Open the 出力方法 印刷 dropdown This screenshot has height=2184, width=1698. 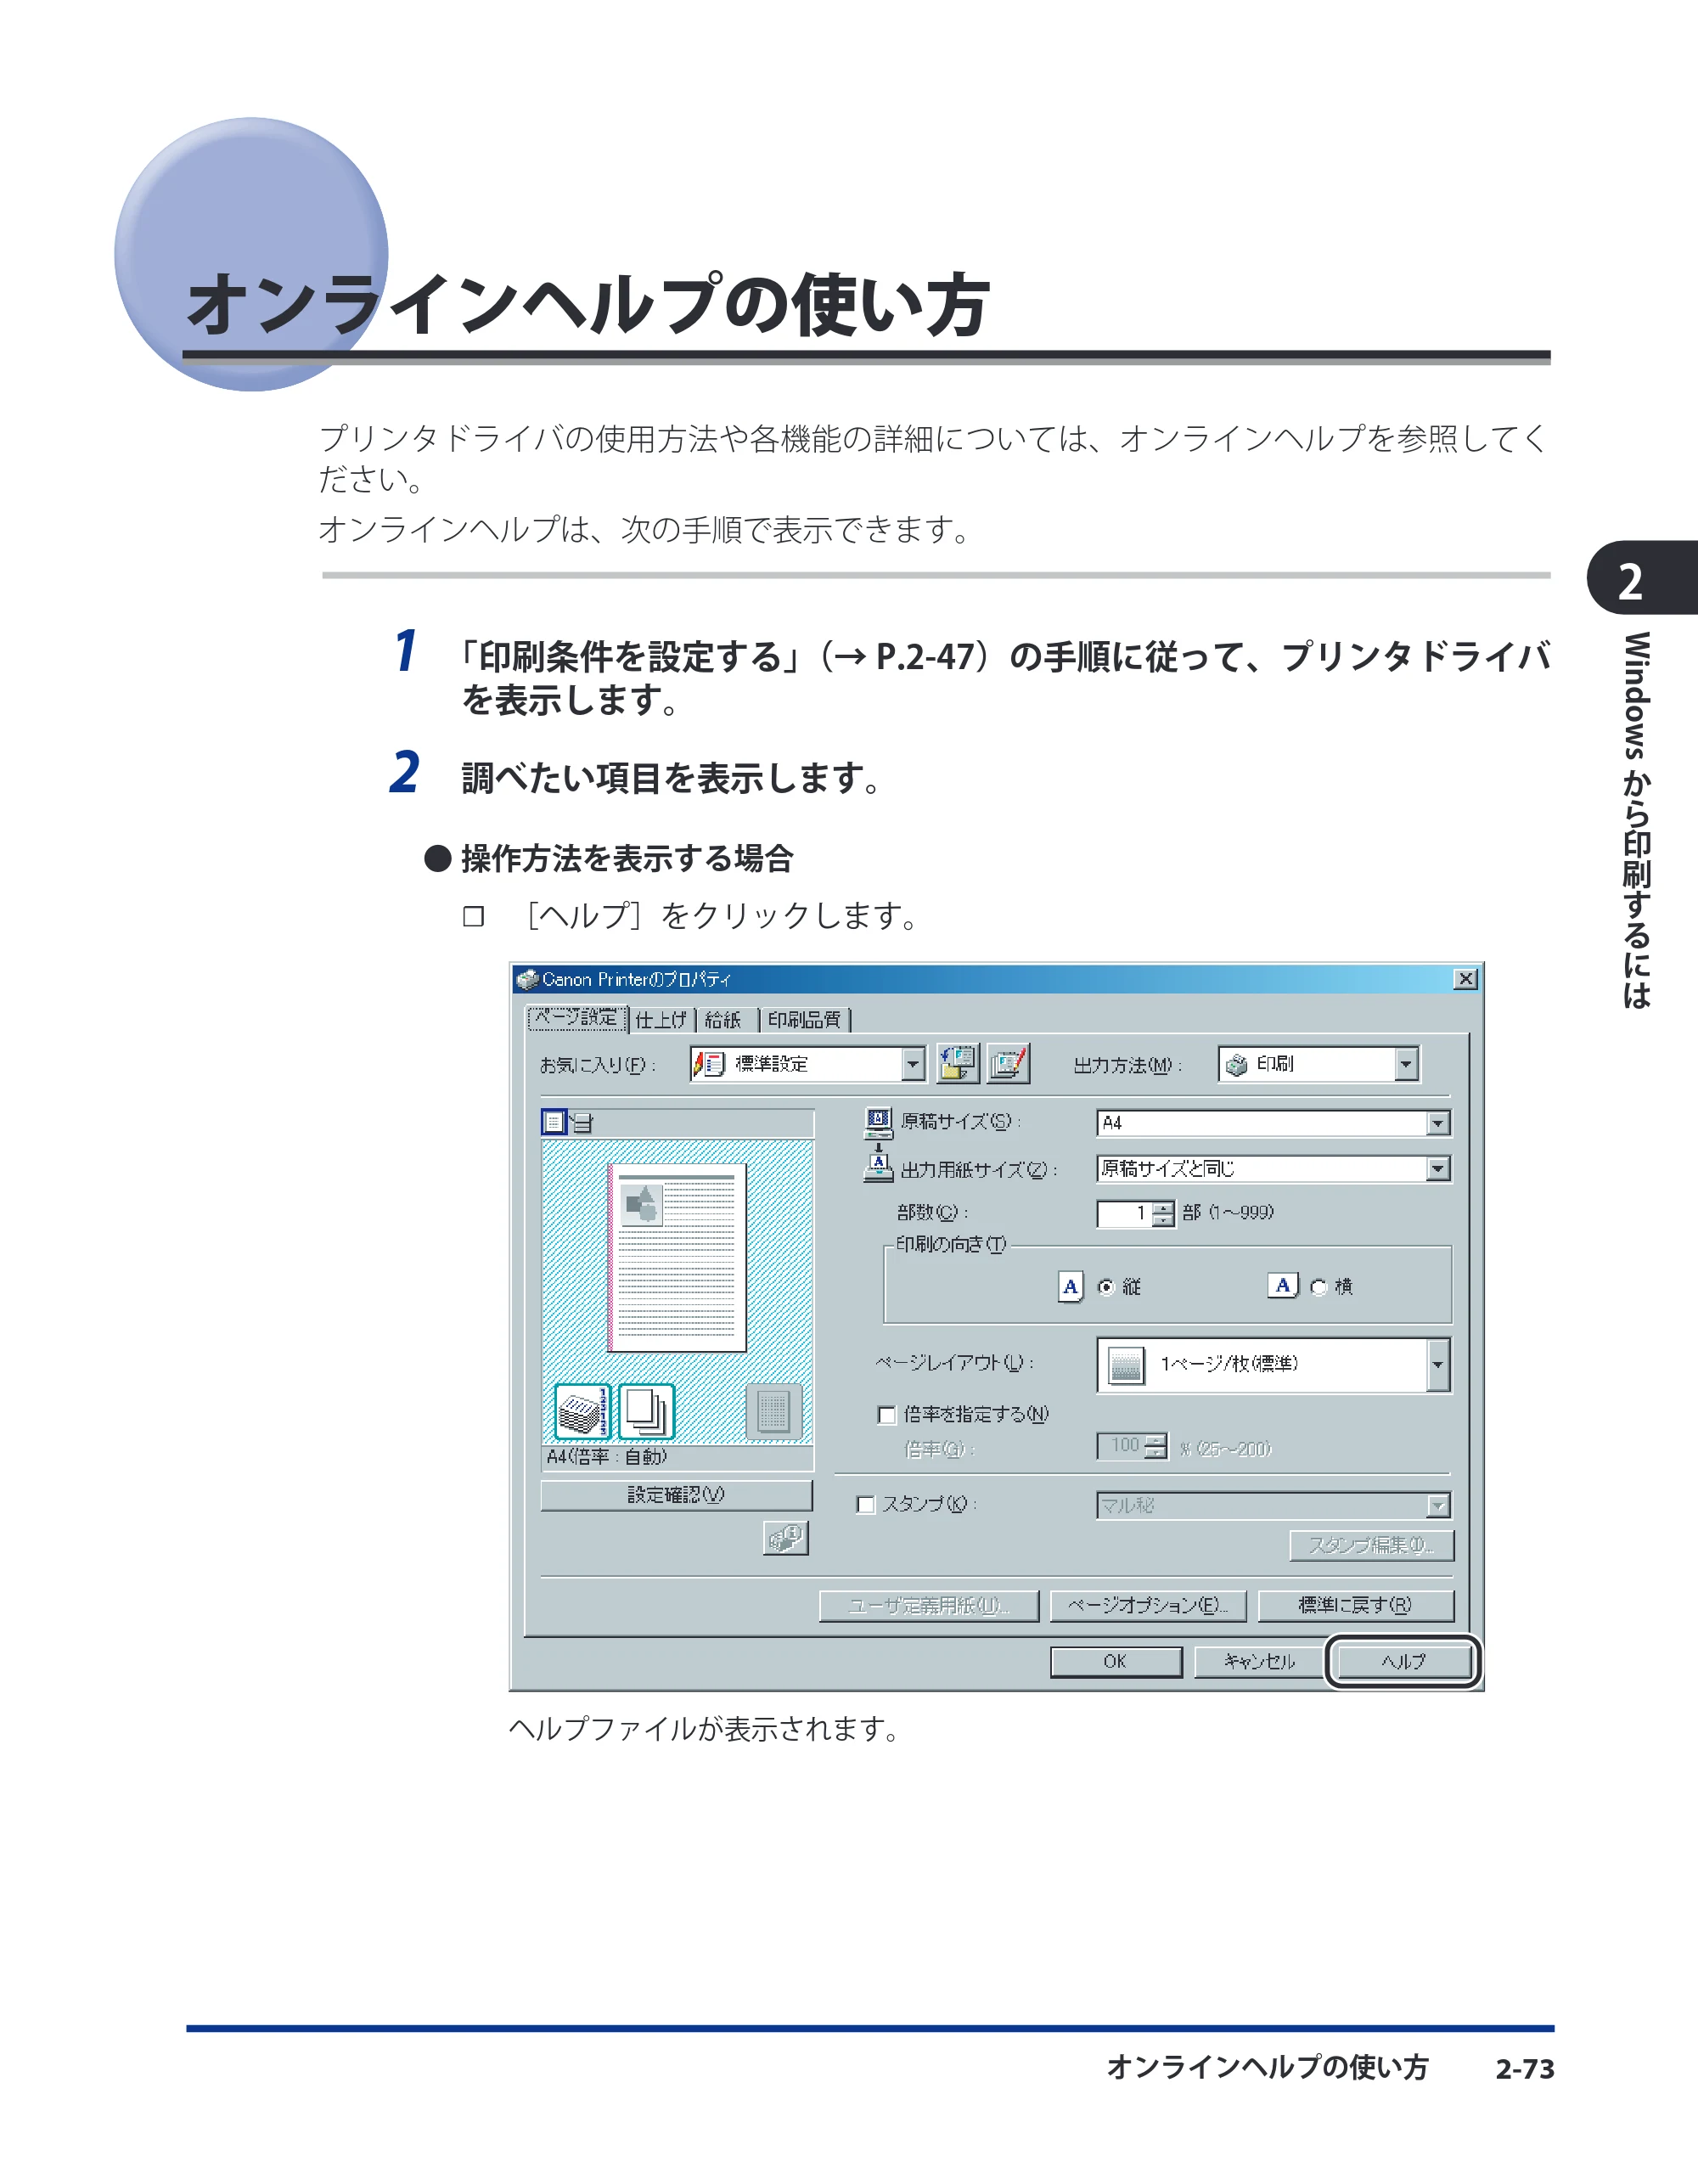click(x=1318, y=1064)
